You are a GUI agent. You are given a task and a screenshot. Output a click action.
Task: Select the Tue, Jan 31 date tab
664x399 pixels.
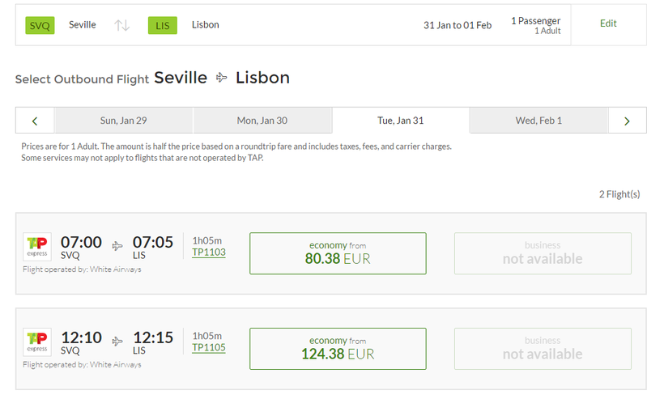[400, 121]
